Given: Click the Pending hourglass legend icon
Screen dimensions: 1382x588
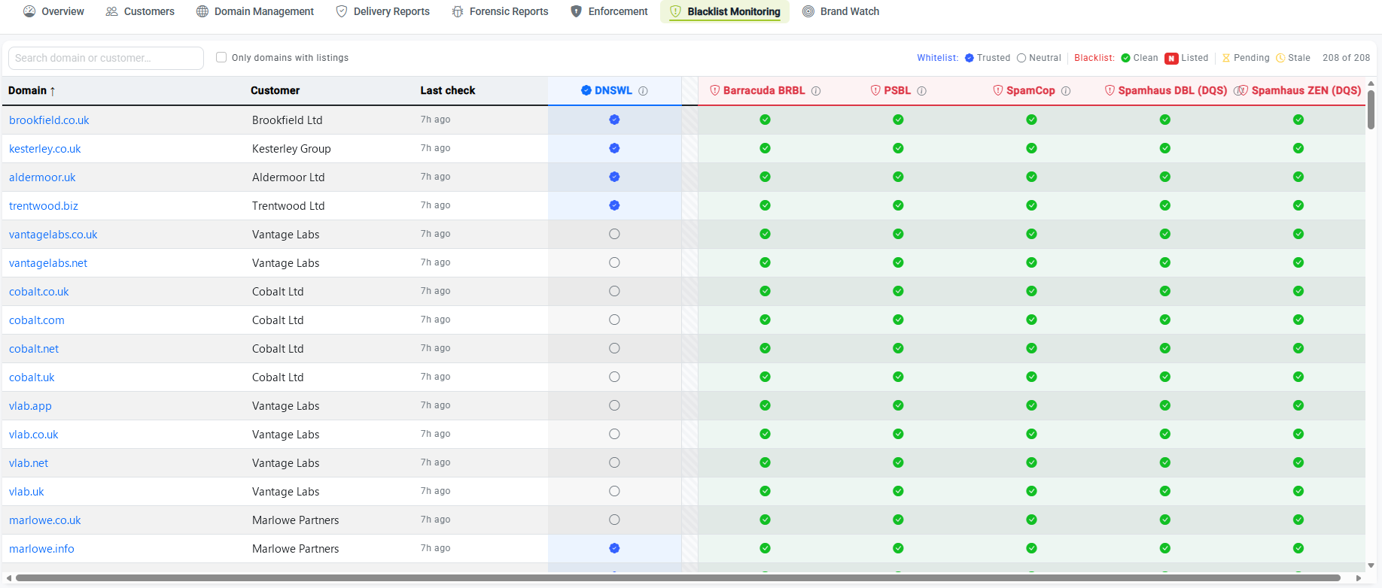Looking at the screenshot, I should coord(1226,58).
